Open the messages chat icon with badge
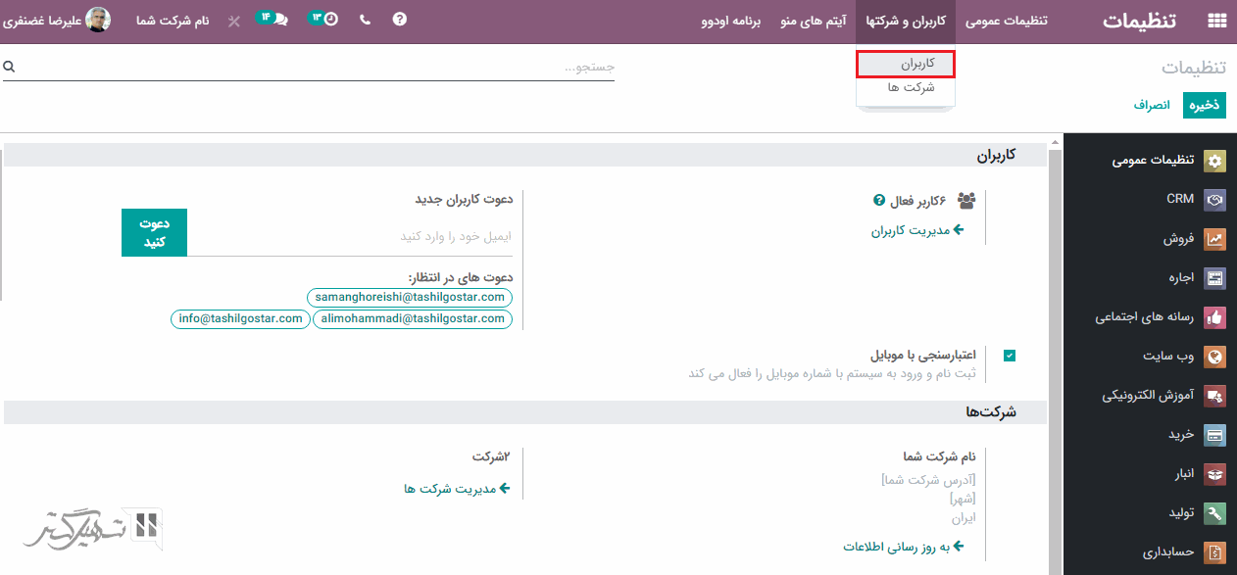This screenshot has width=1237, height=575. (272, 19)
